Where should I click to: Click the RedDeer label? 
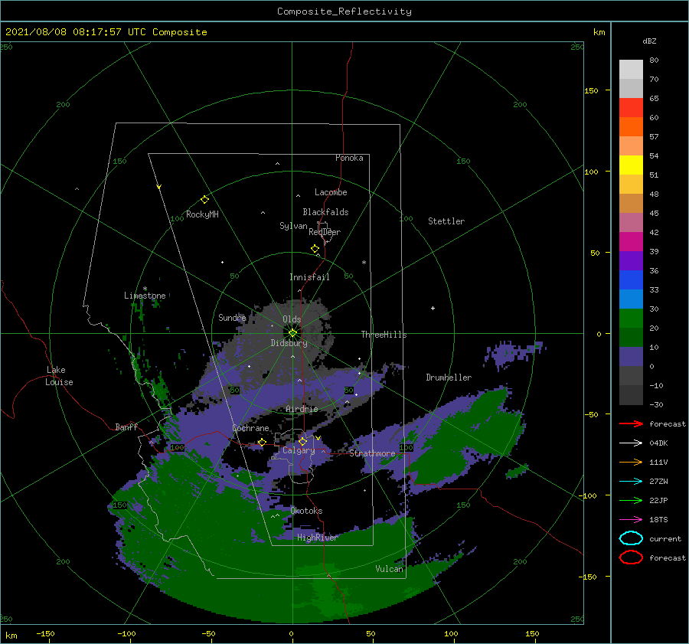pos(325,232)
